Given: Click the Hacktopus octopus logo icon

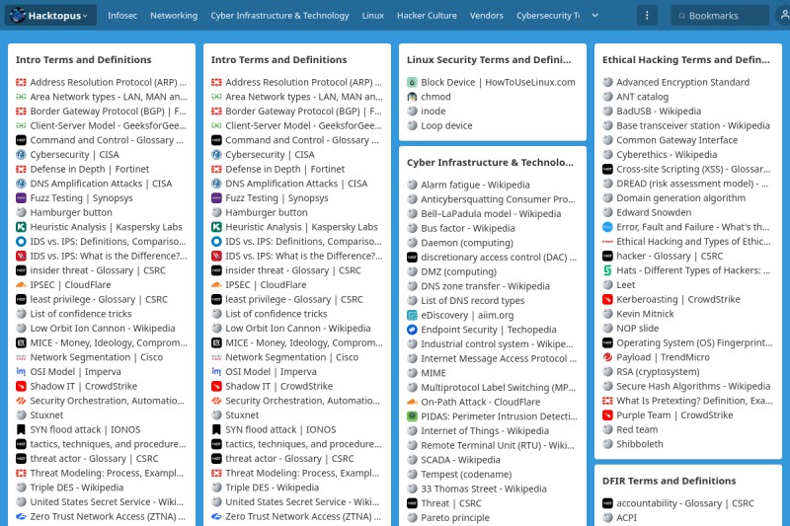Looking at the screenshot, I should click(x=18, y=15).
